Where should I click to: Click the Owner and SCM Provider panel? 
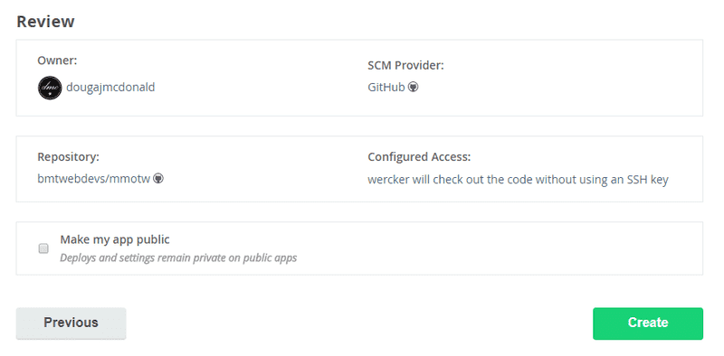click(359, 78)
